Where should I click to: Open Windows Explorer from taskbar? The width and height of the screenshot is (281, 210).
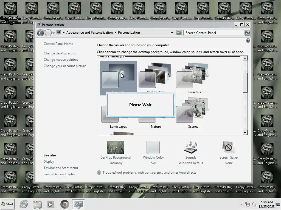pyautogui.click(x=37, y=204)
